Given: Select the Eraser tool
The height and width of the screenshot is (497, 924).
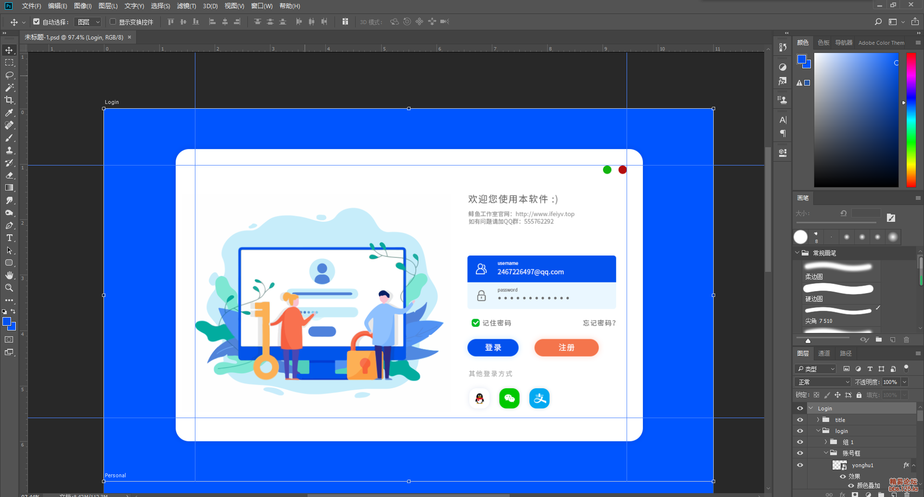Looking at the screenshot, I should coord(9,175).
